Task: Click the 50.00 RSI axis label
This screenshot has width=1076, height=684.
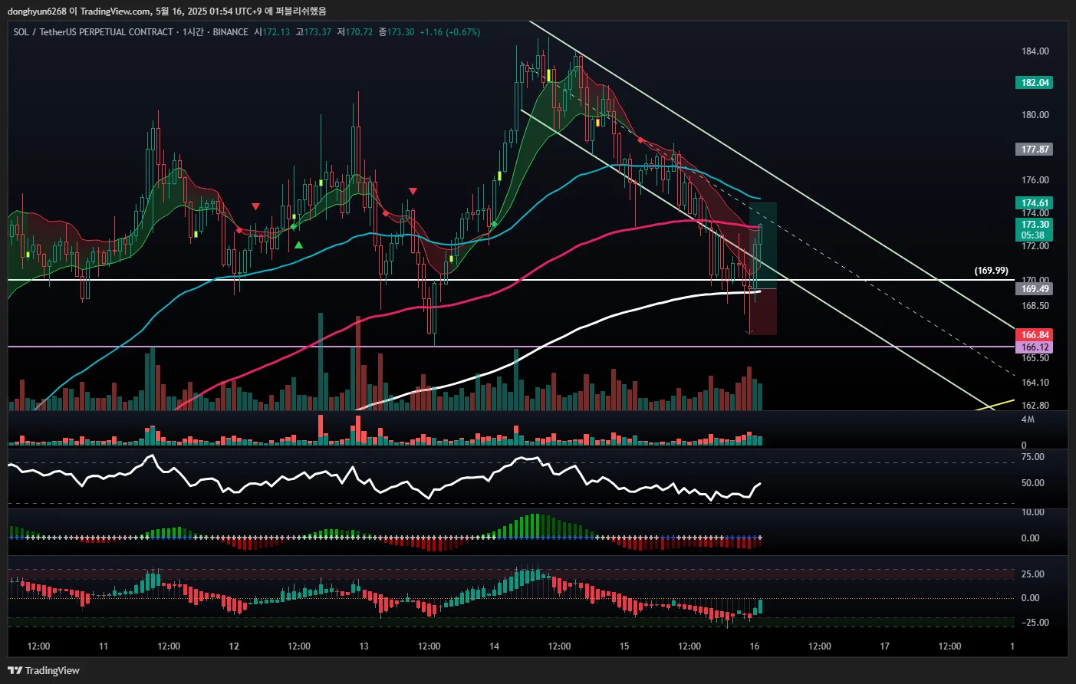Action: point(1032,483)
